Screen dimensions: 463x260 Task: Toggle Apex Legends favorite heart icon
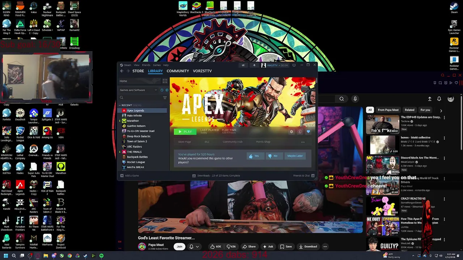tap(308, 132)
